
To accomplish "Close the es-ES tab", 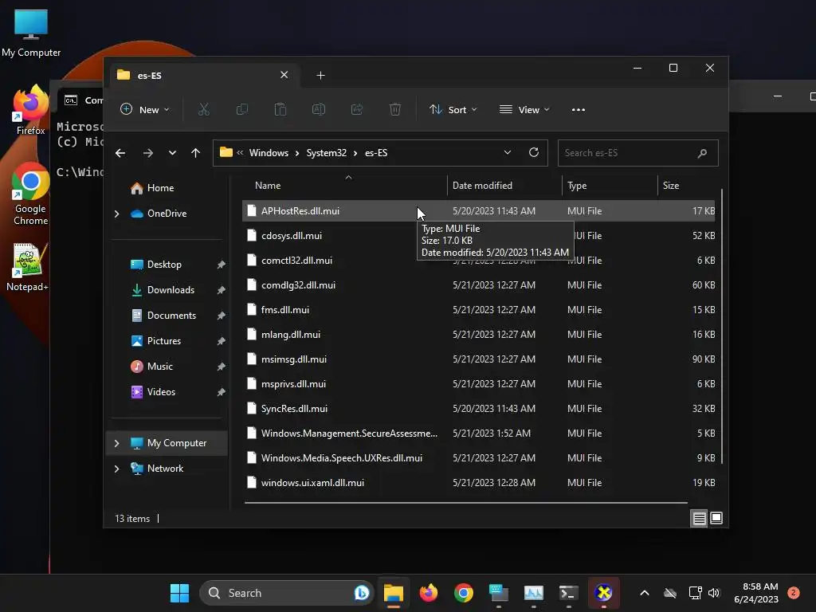I will [284, 75].
